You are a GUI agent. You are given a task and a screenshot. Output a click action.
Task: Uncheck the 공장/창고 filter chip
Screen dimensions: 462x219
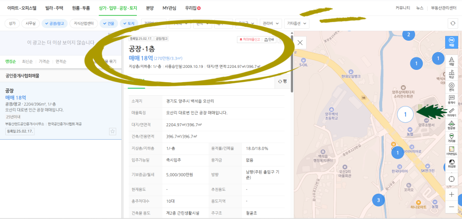point(55,23)
